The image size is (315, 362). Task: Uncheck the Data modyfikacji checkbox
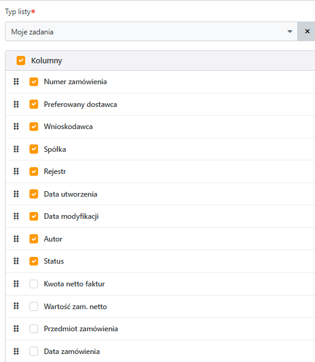pos(34,216)
